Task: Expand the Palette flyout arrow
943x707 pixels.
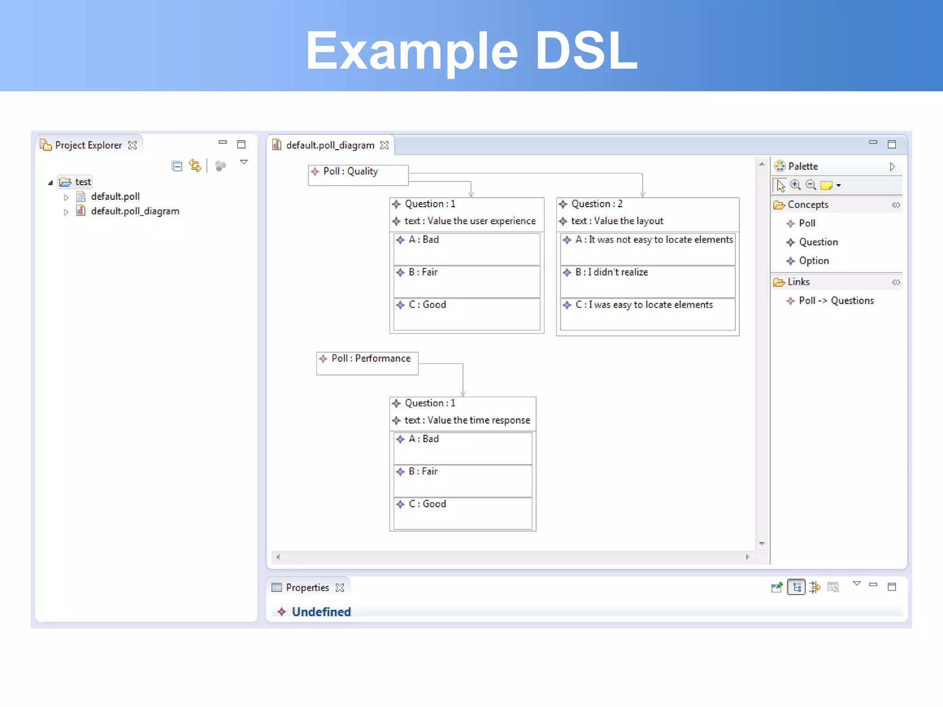Action: [892, 167]
